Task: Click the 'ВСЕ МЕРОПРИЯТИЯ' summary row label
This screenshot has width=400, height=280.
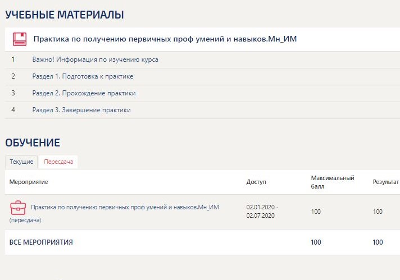Action: (x=41, y=242)
